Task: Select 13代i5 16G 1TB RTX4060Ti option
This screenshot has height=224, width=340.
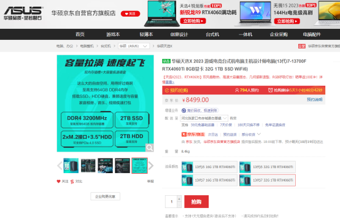Action: [x=209, y=167]
